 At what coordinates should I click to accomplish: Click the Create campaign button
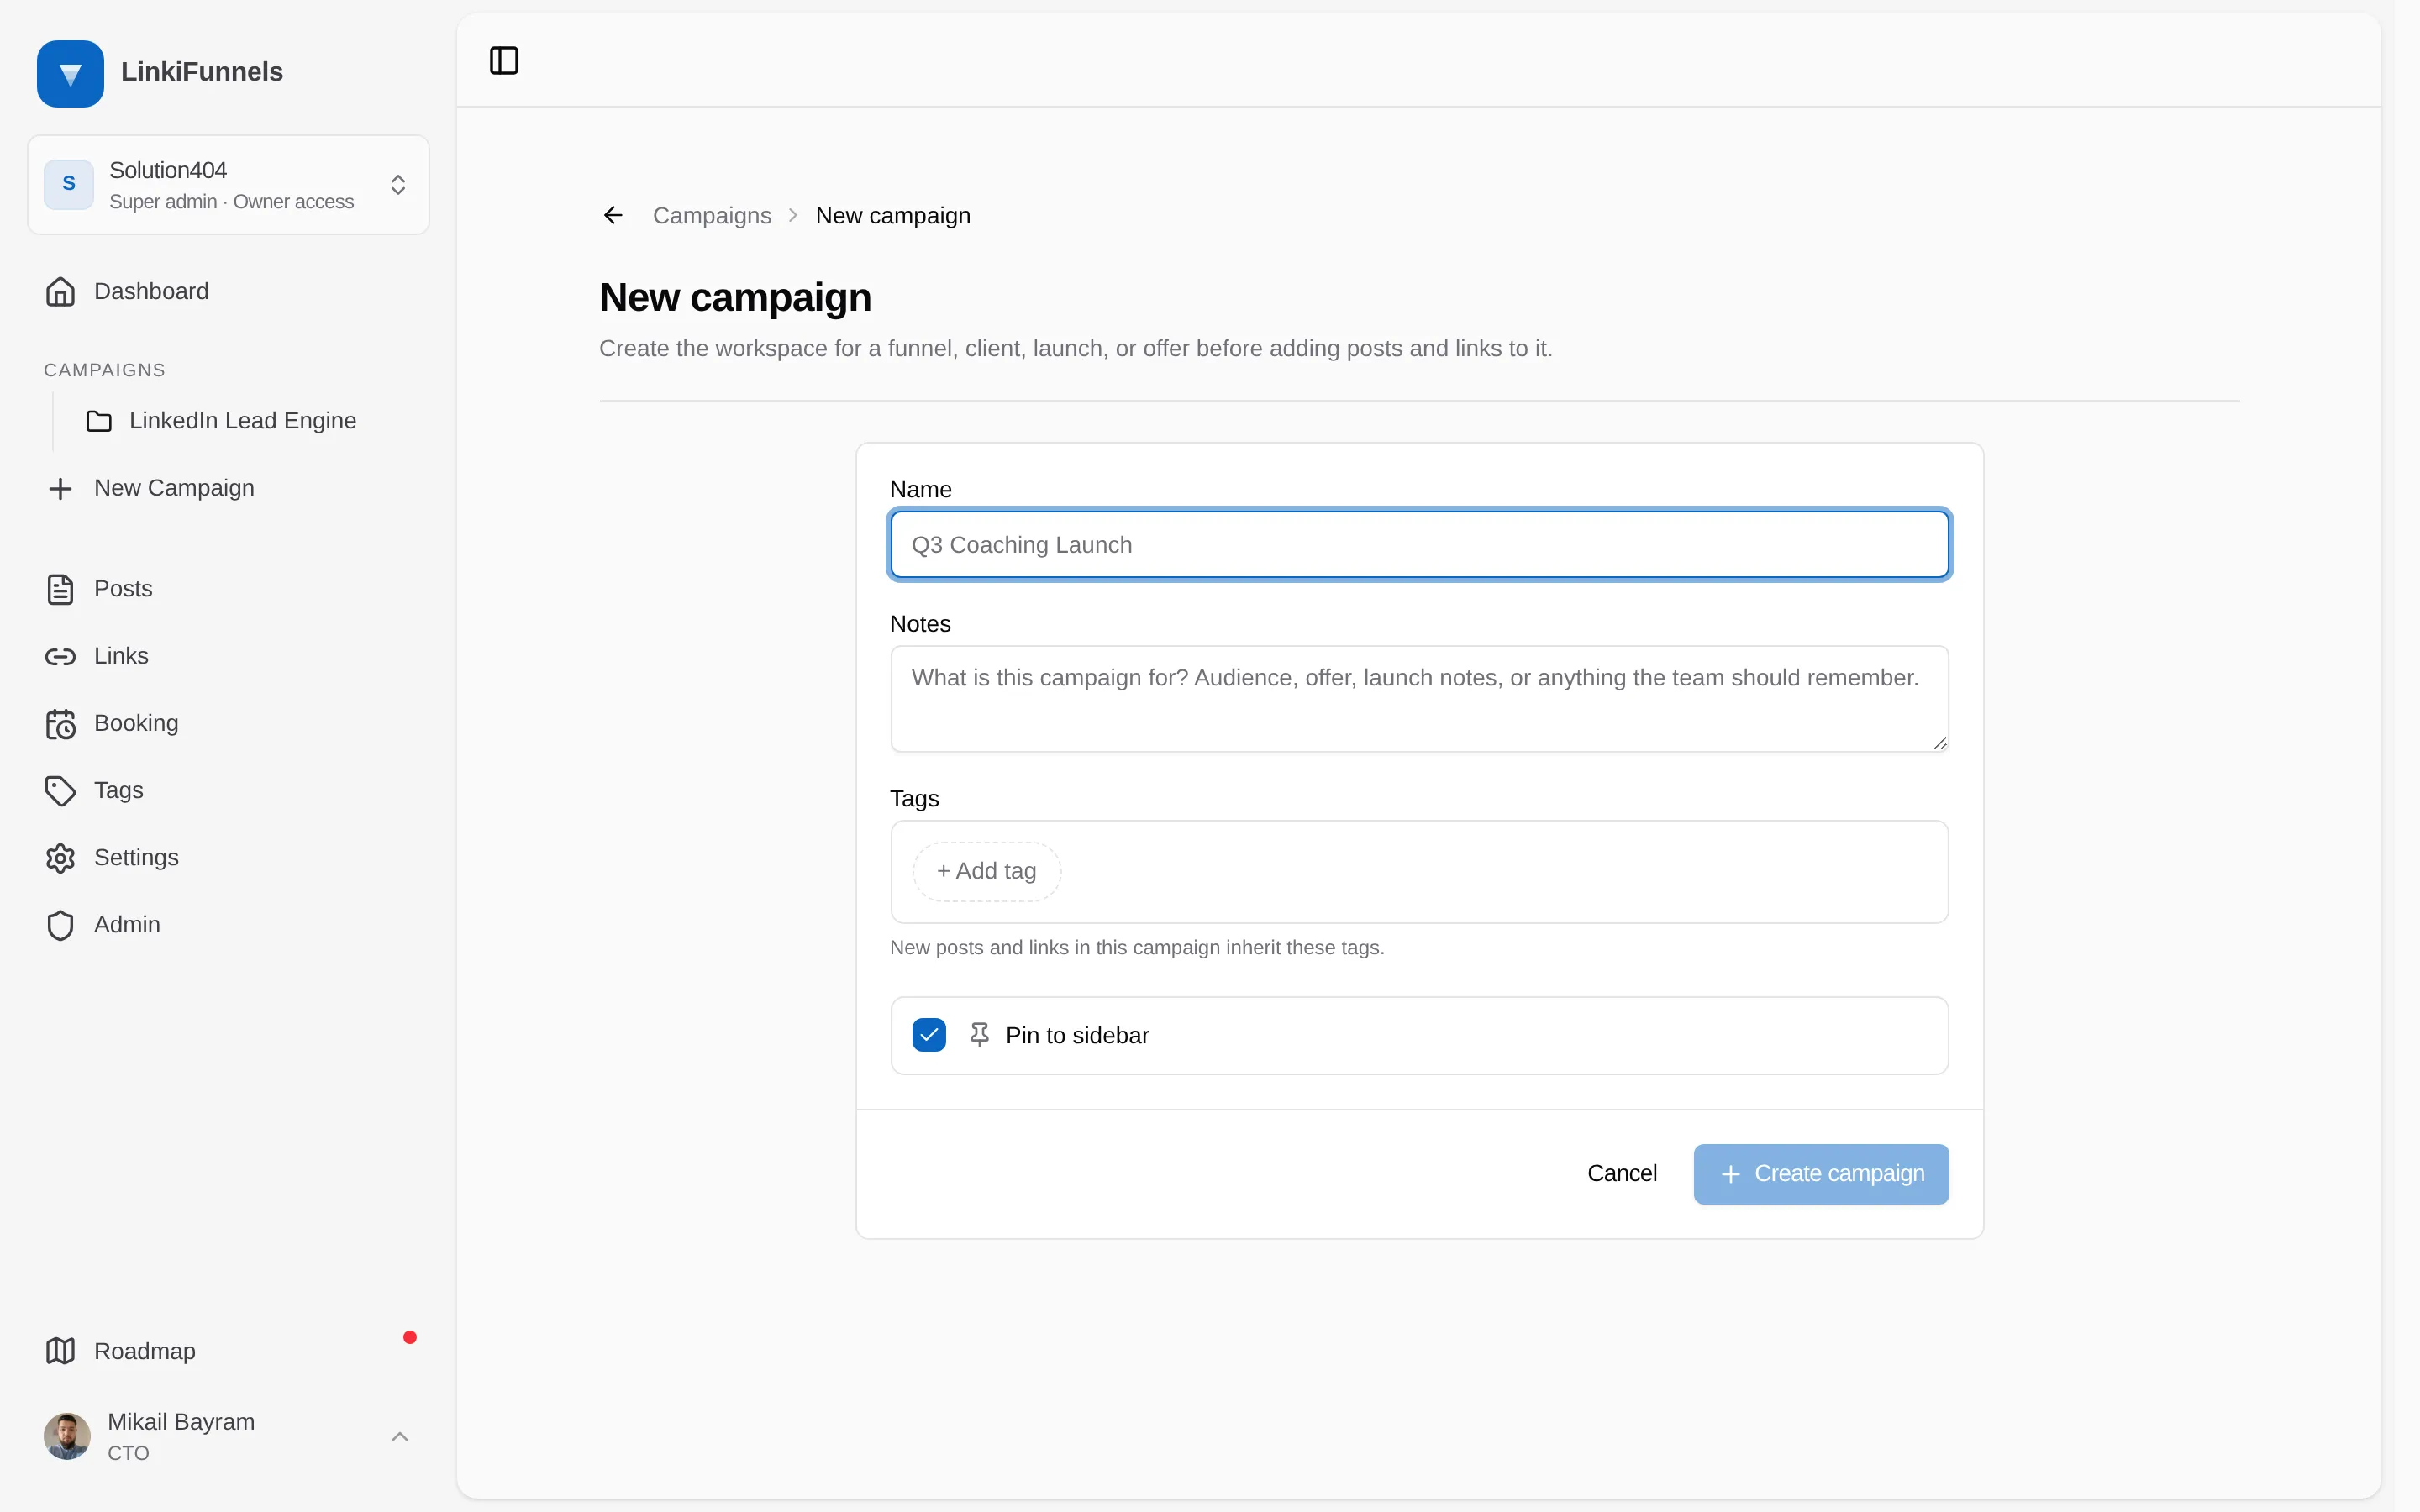click(x=1821, y=1174)
